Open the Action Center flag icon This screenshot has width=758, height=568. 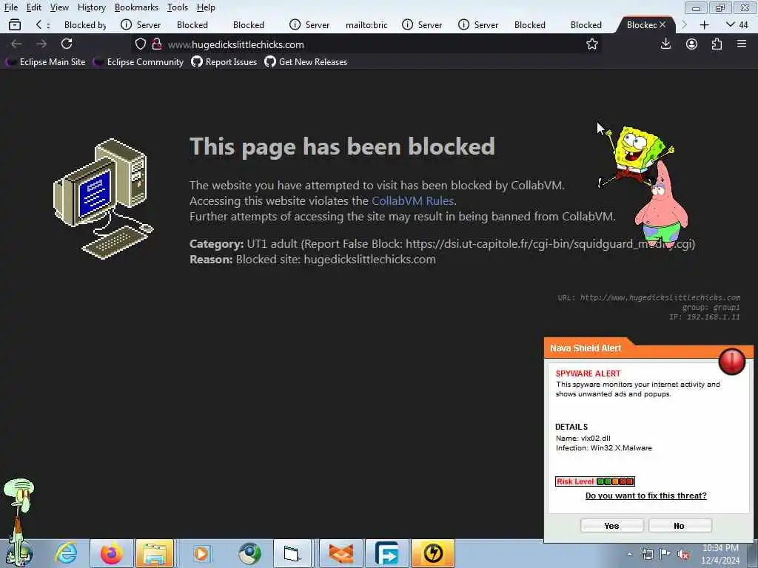pos(665,555)
